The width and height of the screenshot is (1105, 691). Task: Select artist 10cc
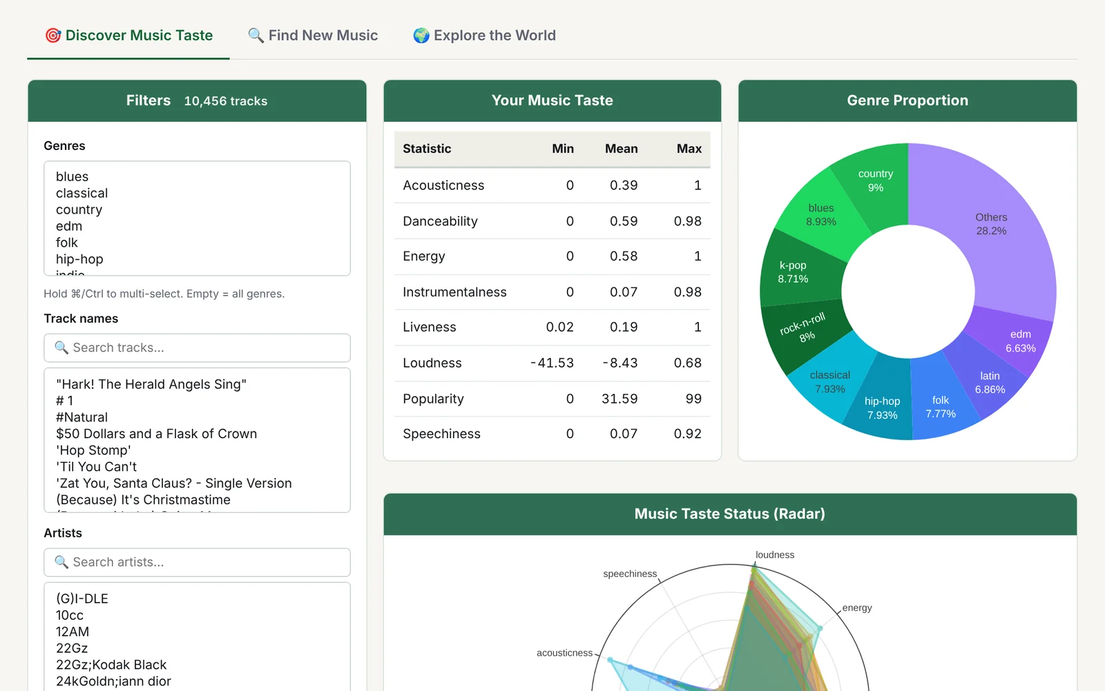tap(197, 616)
